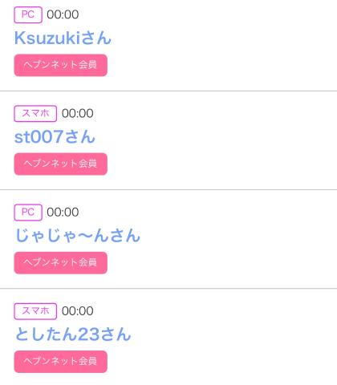This screenshot has height=385, width=337.
Task: Click ヘブンネット会員 button under としたん23さん
Action: [61, 362]
